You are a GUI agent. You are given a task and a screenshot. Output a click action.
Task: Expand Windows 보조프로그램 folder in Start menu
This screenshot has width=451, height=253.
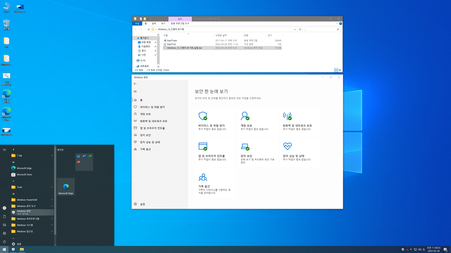tap(32, 219)
